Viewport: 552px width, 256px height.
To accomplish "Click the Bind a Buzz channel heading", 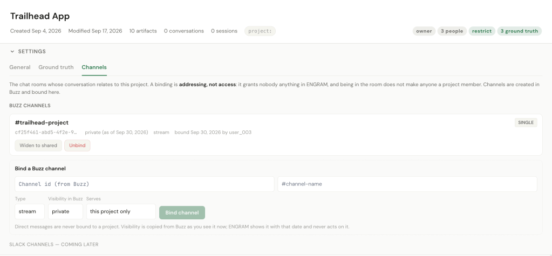I will 40,169.
